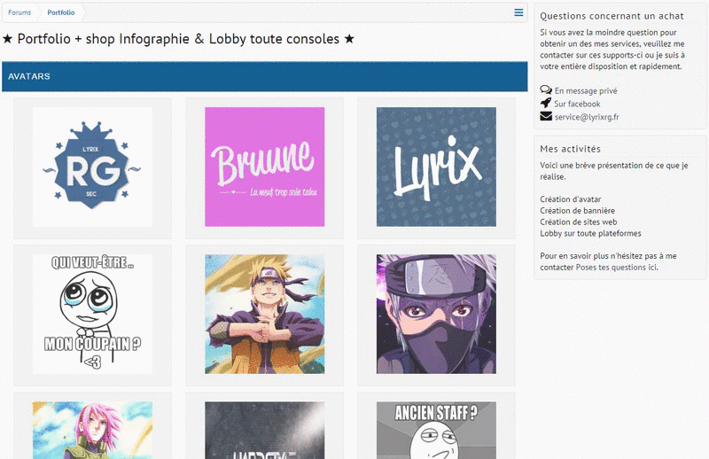Open the blue Lyrix script avatar

click(436, 167)
